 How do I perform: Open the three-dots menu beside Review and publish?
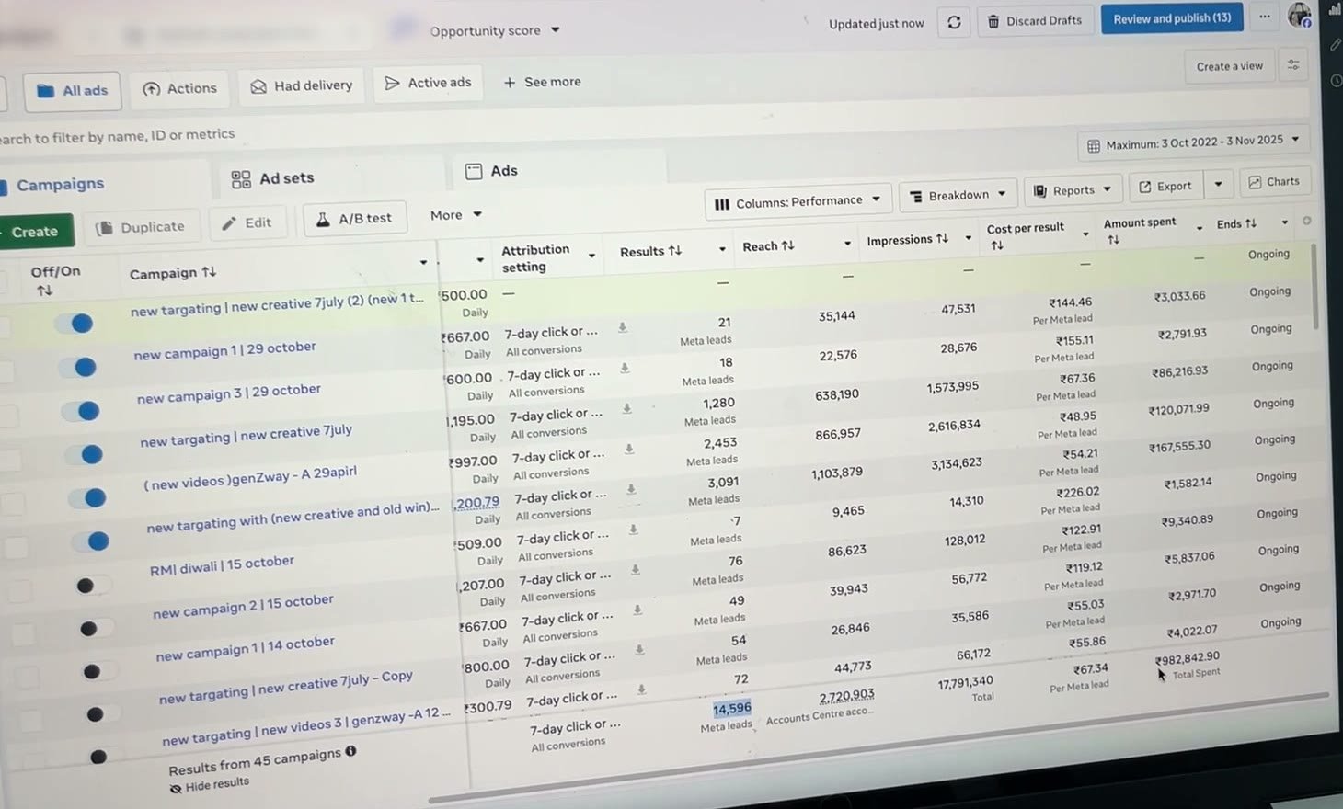(1265, 17)
